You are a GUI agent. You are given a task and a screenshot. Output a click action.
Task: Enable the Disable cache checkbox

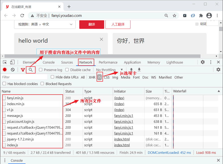67,70
